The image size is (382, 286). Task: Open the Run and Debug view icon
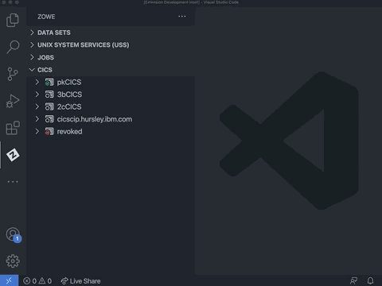tap(13, 101)
